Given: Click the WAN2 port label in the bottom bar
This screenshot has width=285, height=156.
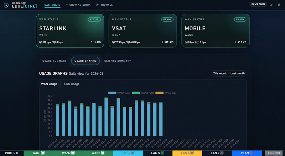Looking at the screenshot, I should 66,153.
